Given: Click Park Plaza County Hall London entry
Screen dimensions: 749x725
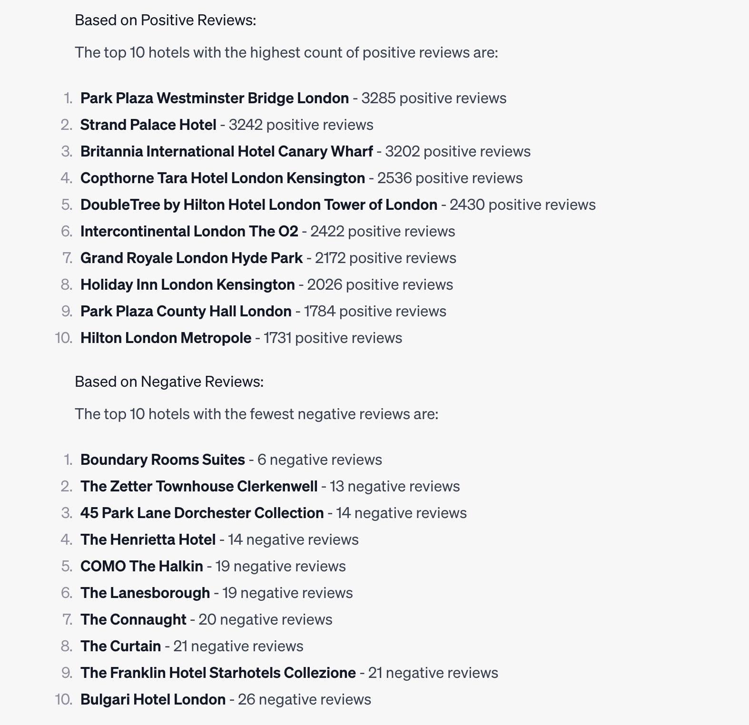Looking at the screenshot, I should pyautogui.click(x=186, y=311).
